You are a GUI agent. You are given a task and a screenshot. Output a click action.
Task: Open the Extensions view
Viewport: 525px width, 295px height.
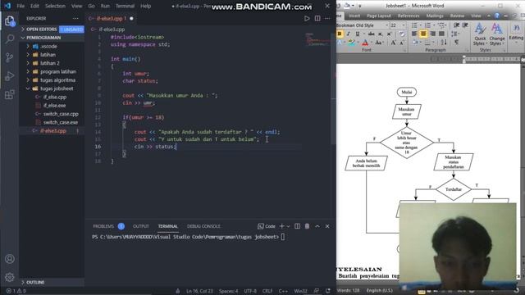(10, 94)
